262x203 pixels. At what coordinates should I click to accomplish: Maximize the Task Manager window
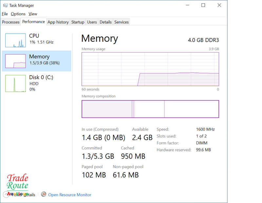coord(203,5)
